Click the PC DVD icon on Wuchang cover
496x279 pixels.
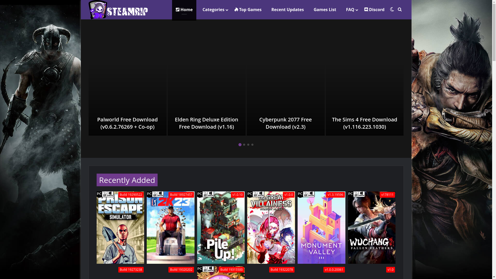click(357, 194)
